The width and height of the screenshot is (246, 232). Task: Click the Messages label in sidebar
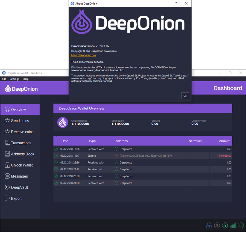(19, 176)
